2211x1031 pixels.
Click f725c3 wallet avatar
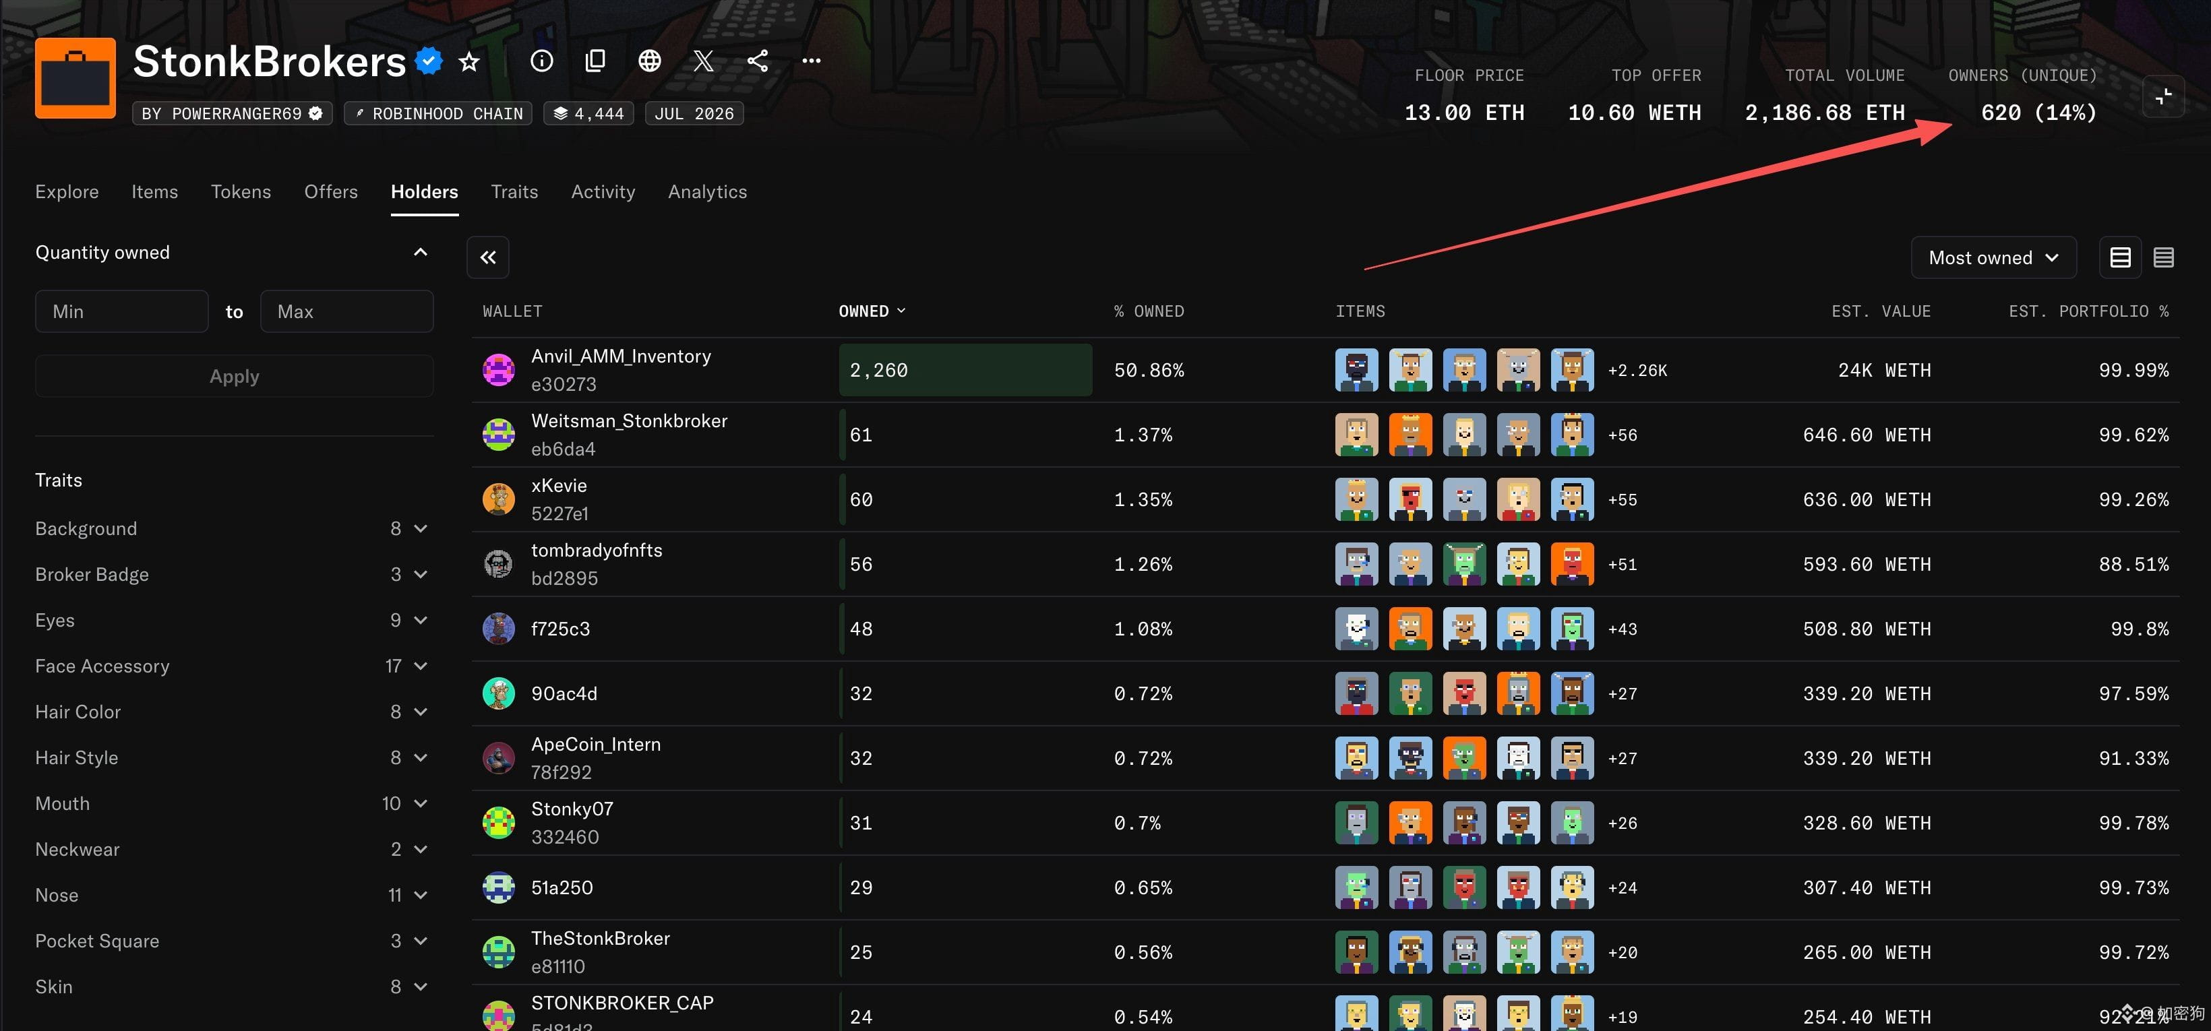pyautogui.click(x=499, y=629)
